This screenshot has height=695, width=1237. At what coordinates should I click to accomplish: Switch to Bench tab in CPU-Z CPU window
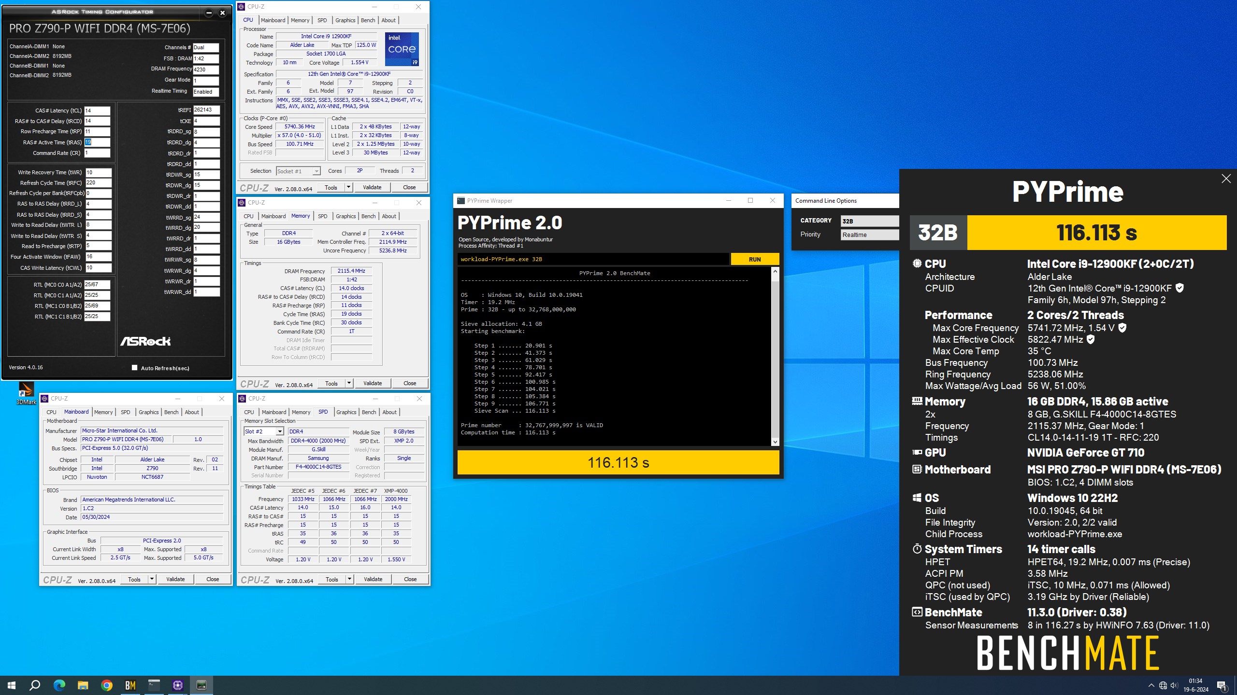click(368, 20)
